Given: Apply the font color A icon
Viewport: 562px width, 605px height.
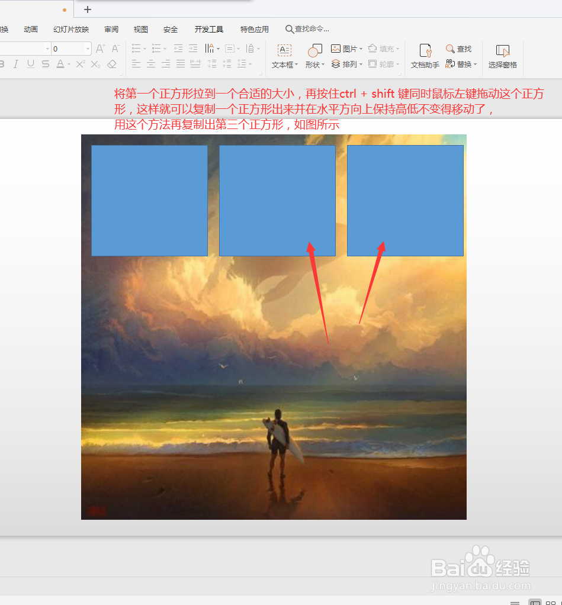Looking at the screenshot, I should [60, 64].
